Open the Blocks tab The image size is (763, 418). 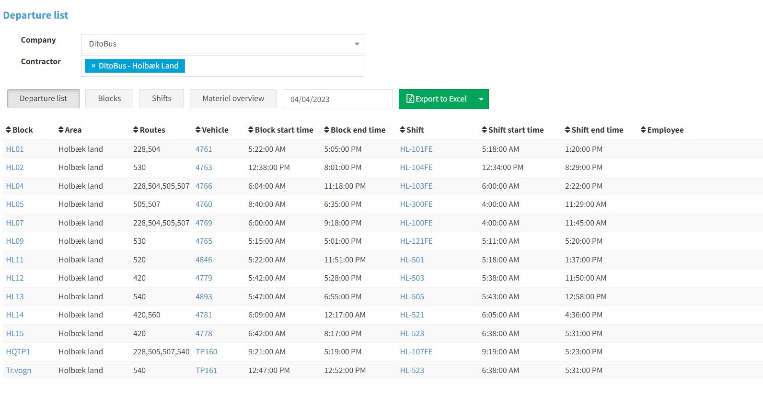109,99
